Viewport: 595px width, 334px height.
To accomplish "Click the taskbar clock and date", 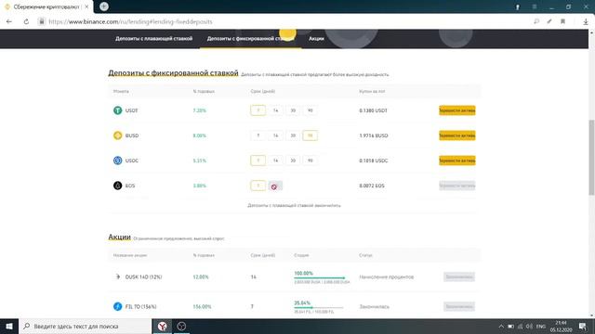I will [x=561, y=327].
